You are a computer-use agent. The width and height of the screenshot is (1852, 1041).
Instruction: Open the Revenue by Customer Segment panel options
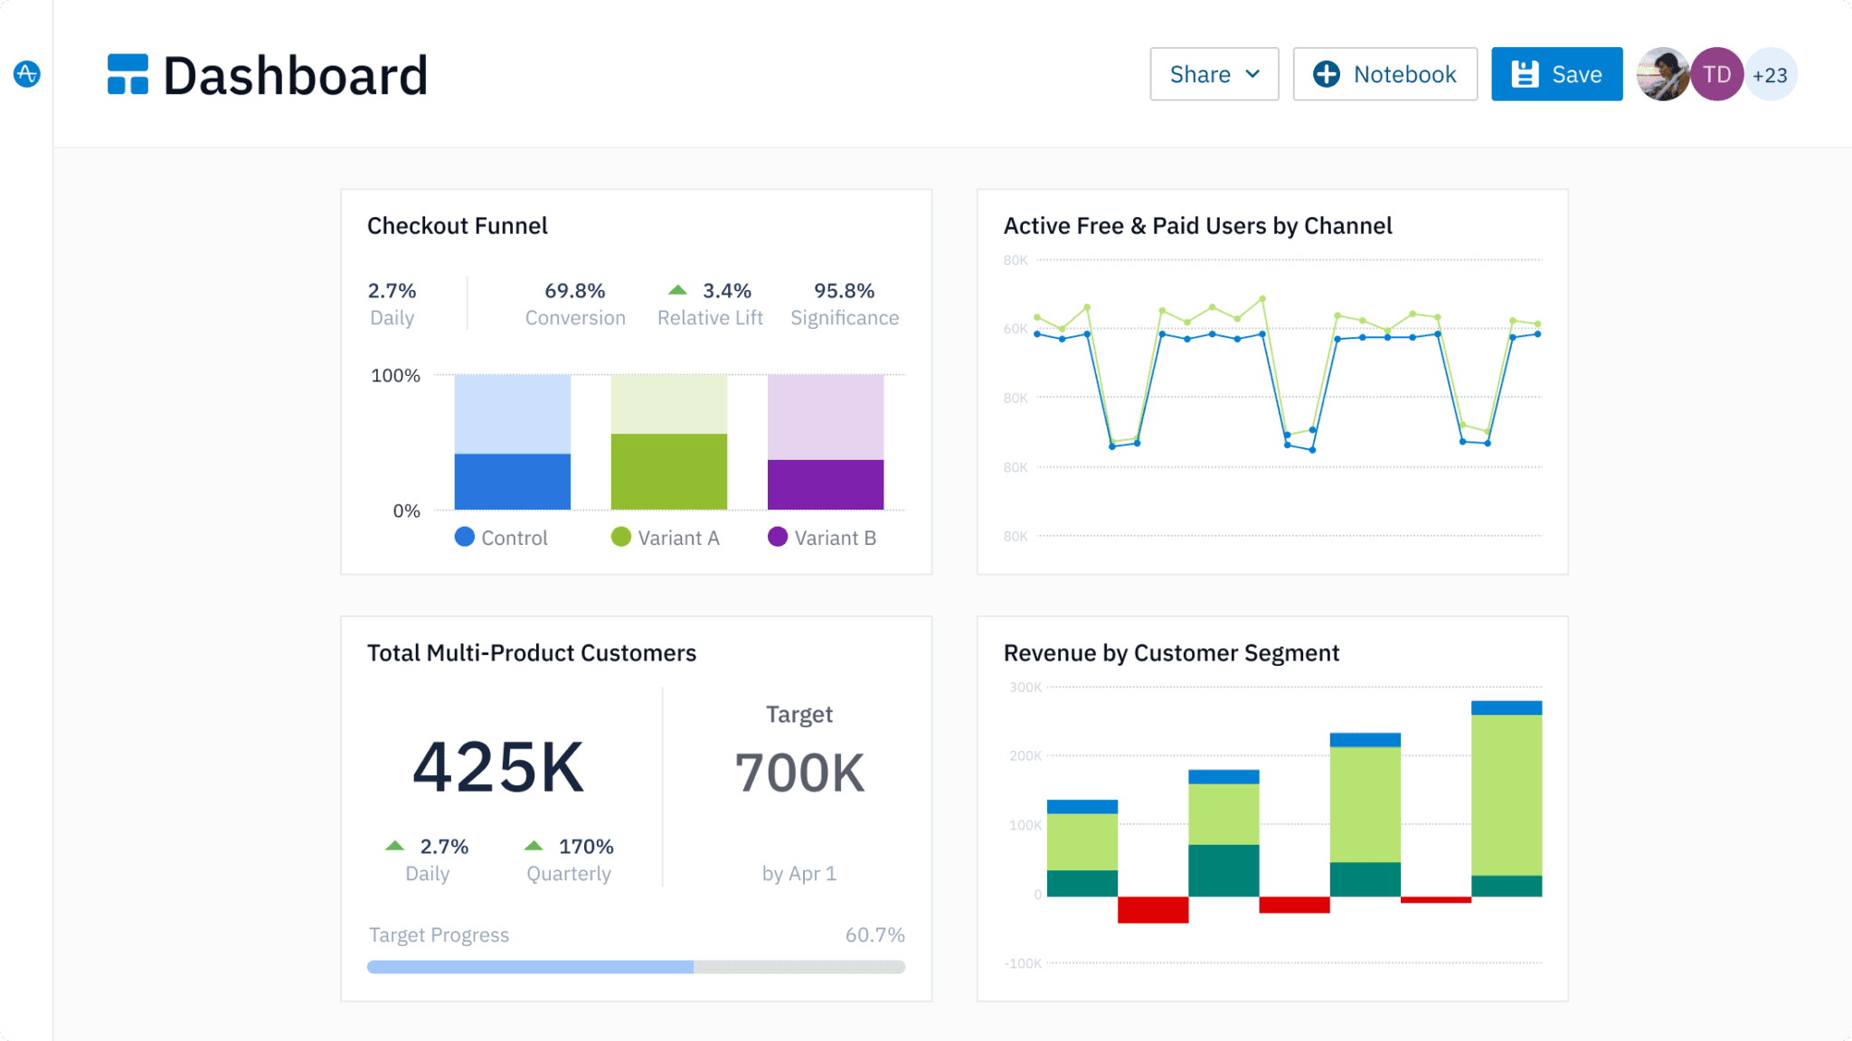[x=1170, y=652]
